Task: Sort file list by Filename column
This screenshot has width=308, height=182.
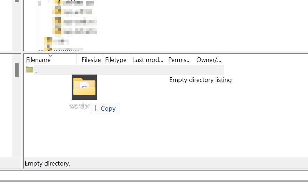Action: [38, 60]
